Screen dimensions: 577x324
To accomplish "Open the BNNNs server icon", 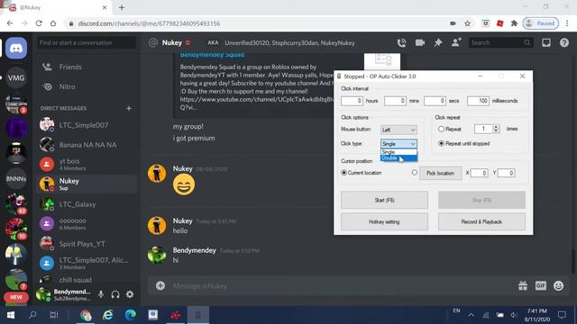I will tap(16, 179).
